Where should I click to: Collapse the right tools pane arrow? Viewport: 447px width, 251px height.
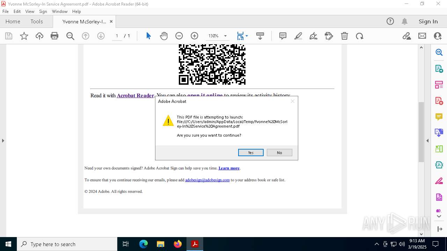tap(427, 140)
